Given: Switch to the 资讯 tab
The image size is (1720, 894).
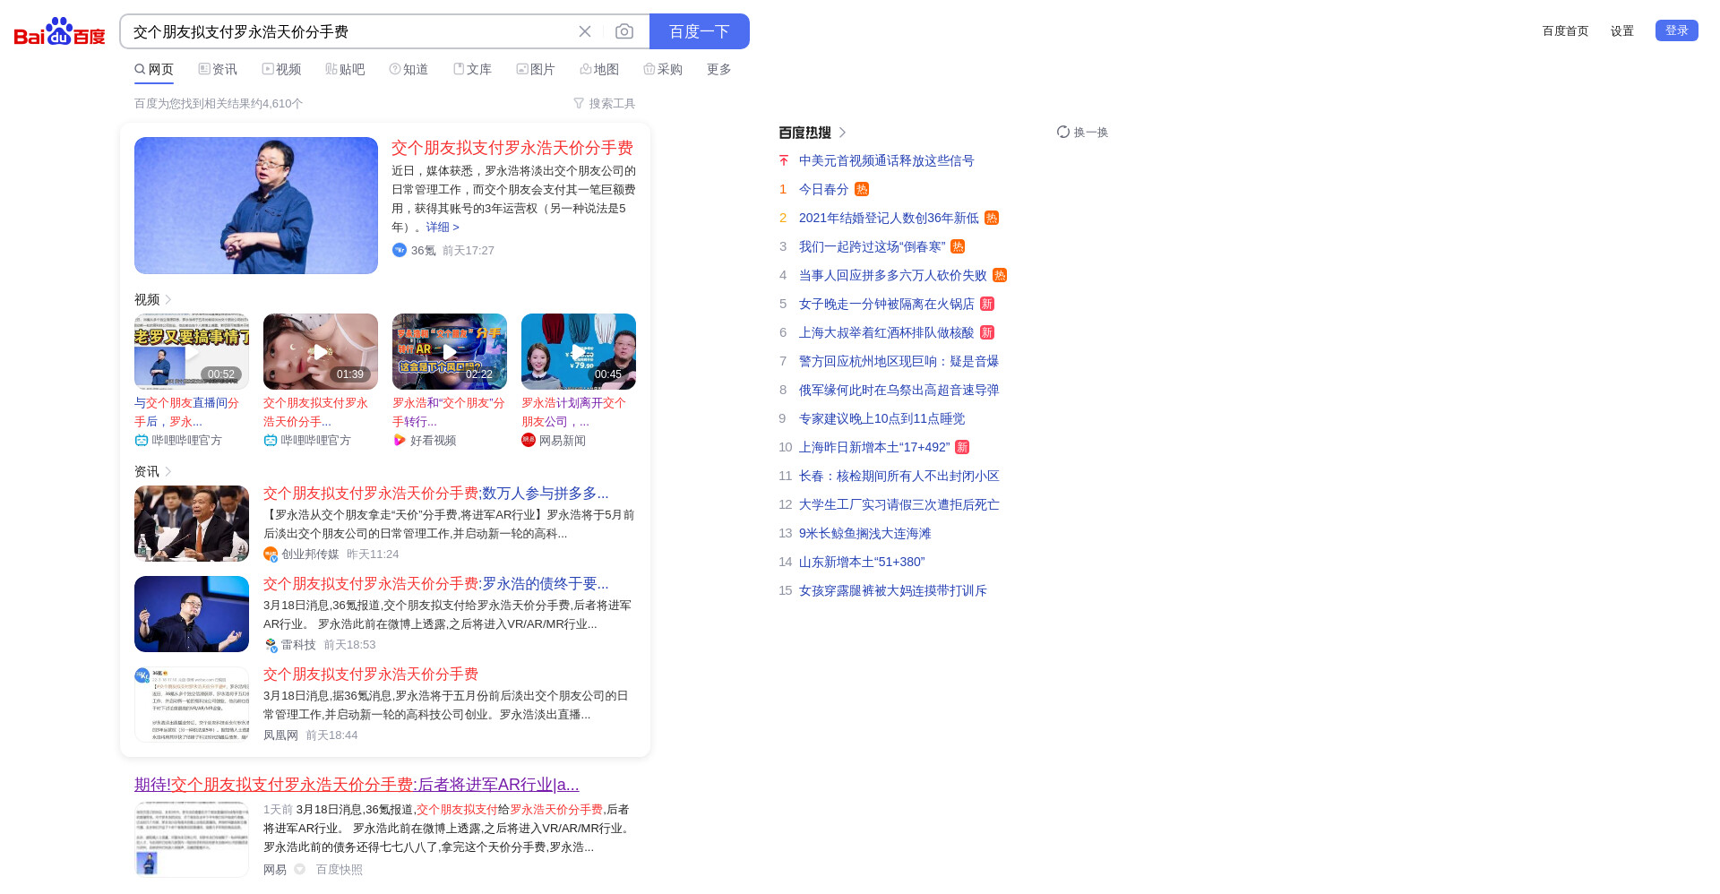Looking at the screenshot, I should tap(218, 69).
